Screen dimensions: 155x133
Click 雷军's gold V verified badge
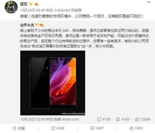(x=31, y=4)
